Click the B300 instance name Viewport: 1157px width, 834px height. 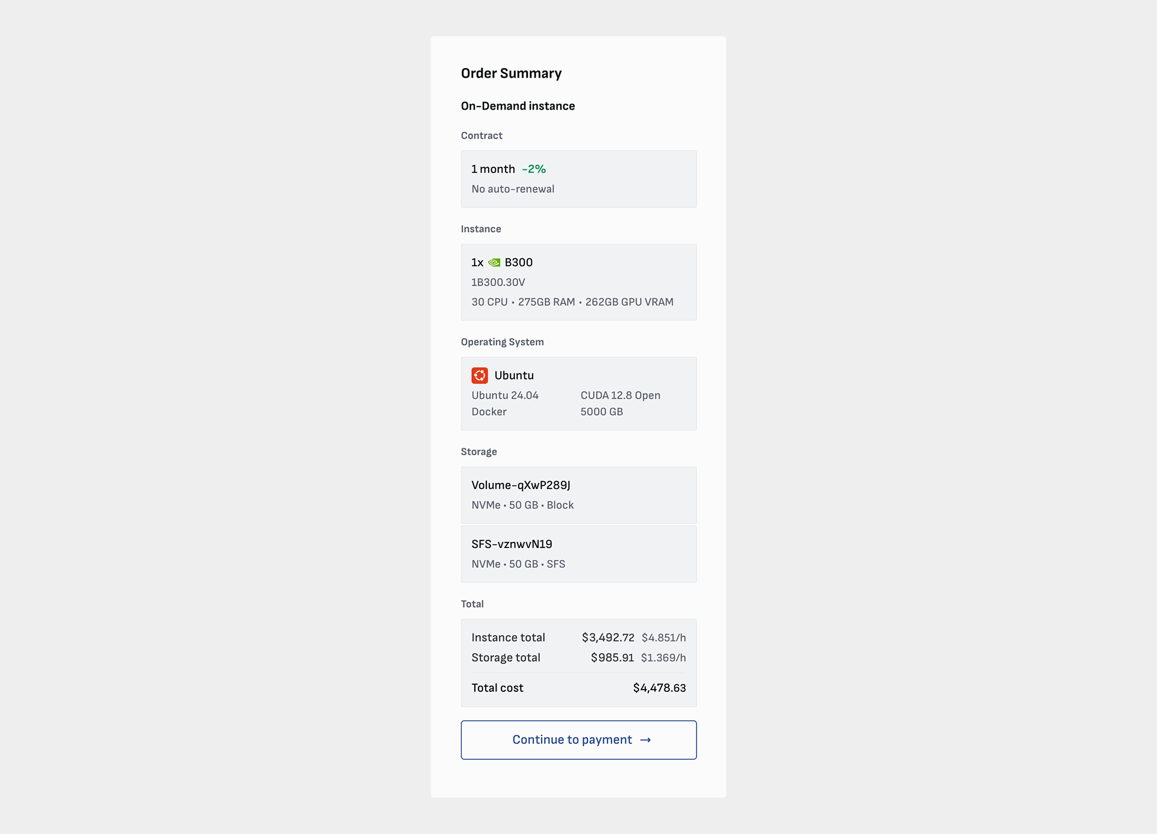[x=518, y=263]
